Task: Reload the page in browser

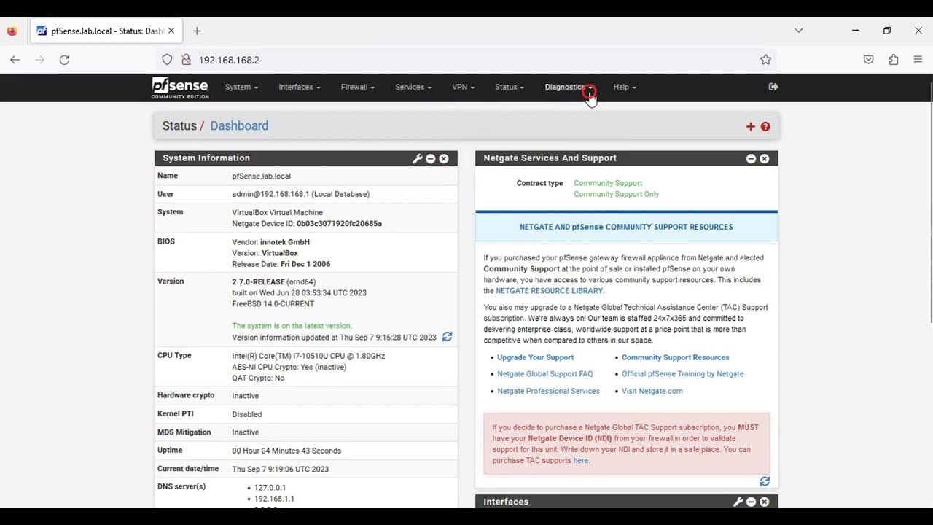Action: coord(64,60)
